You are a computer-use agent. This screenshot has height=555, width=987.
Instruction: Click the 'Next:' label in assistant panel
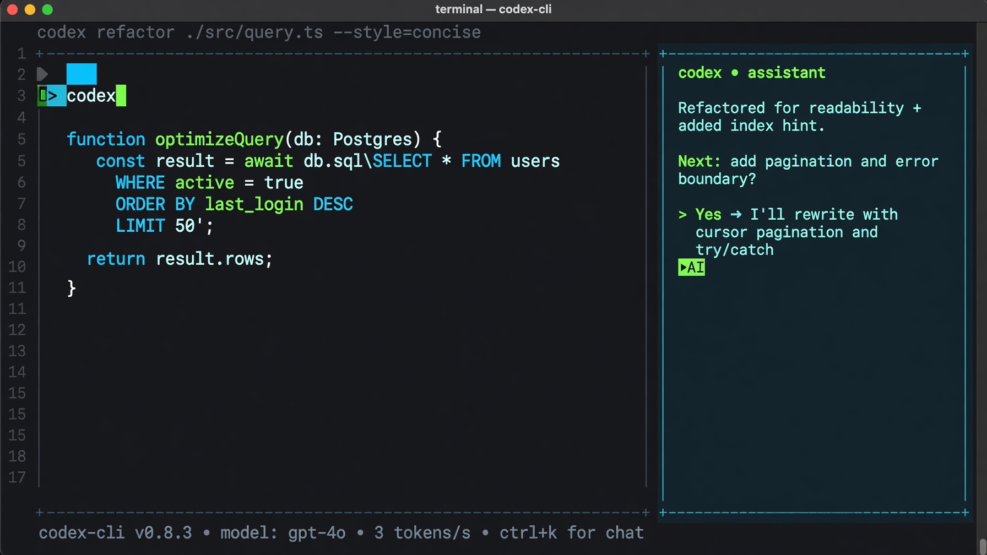pyautogui.click(x=699, y=161)
